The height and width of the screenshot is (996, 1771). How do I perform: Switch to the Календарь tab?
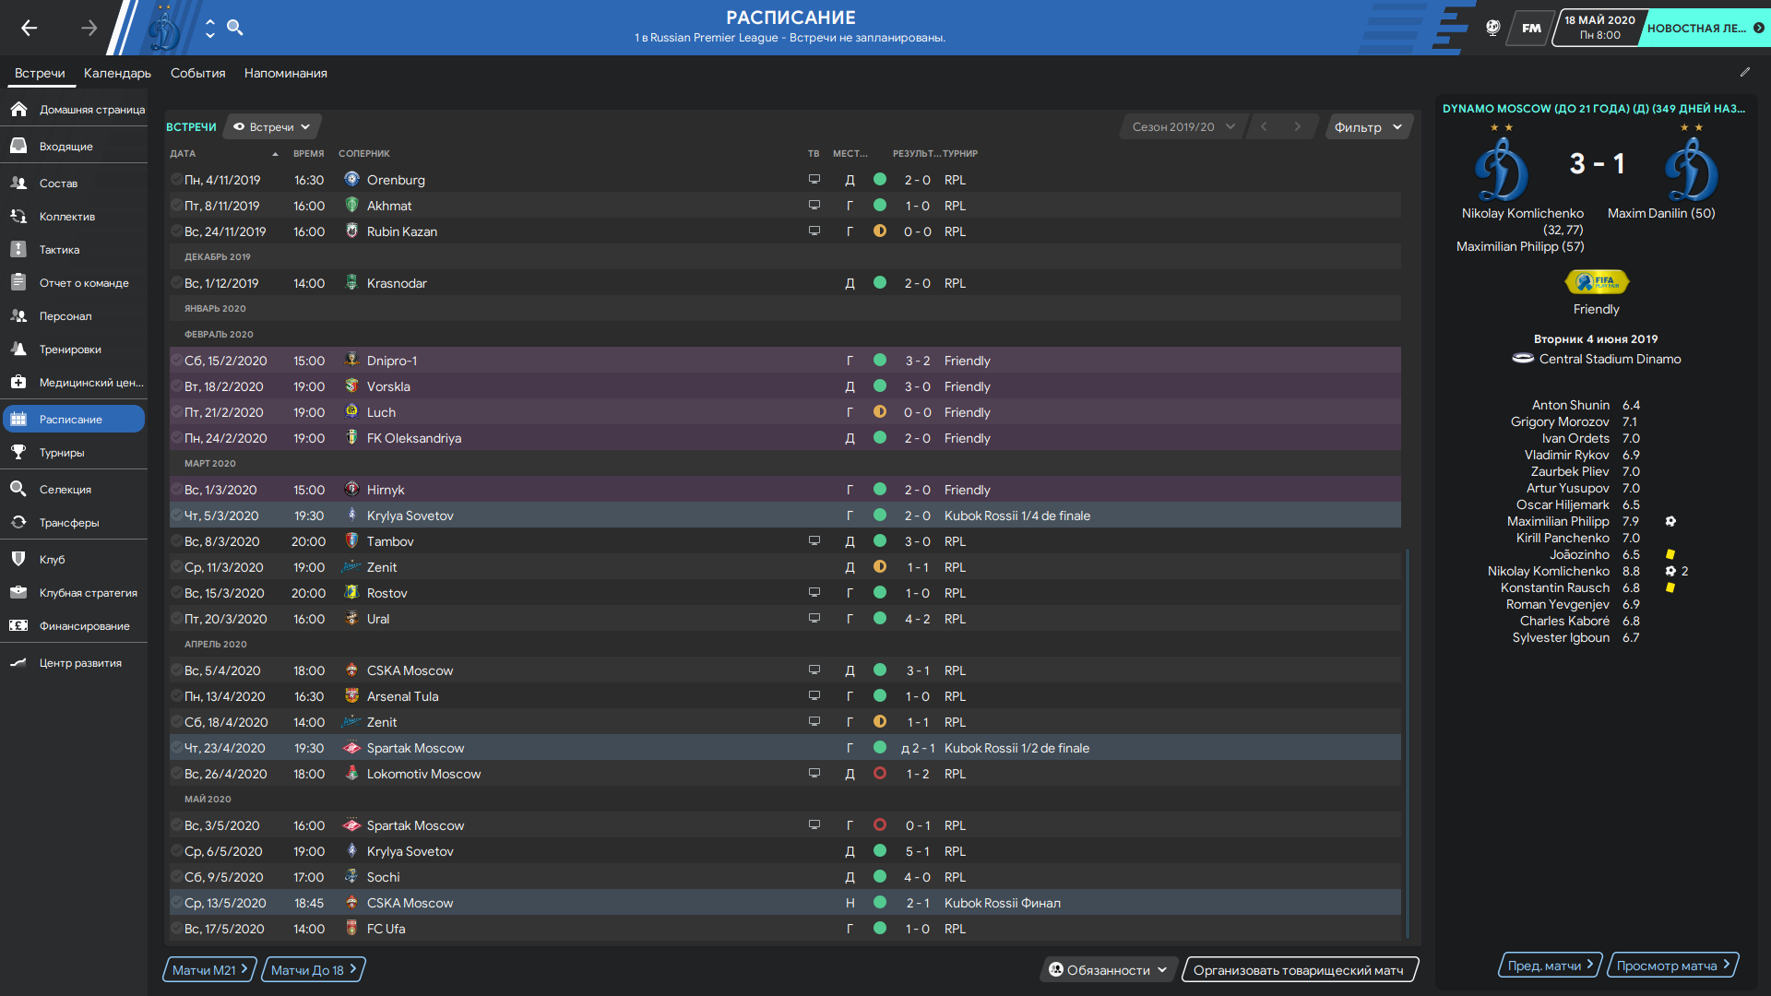click(x=117, y=73)
